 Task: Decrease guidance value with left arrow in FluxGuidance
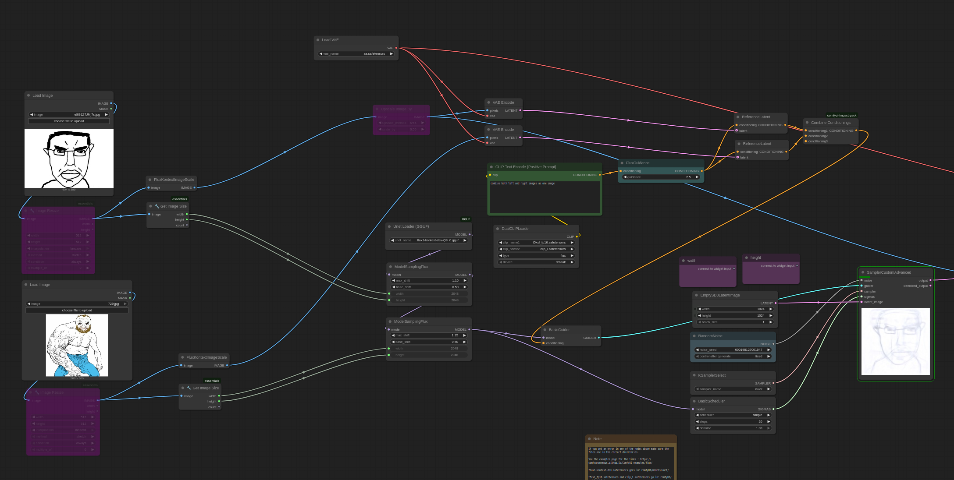click(625, 177)
